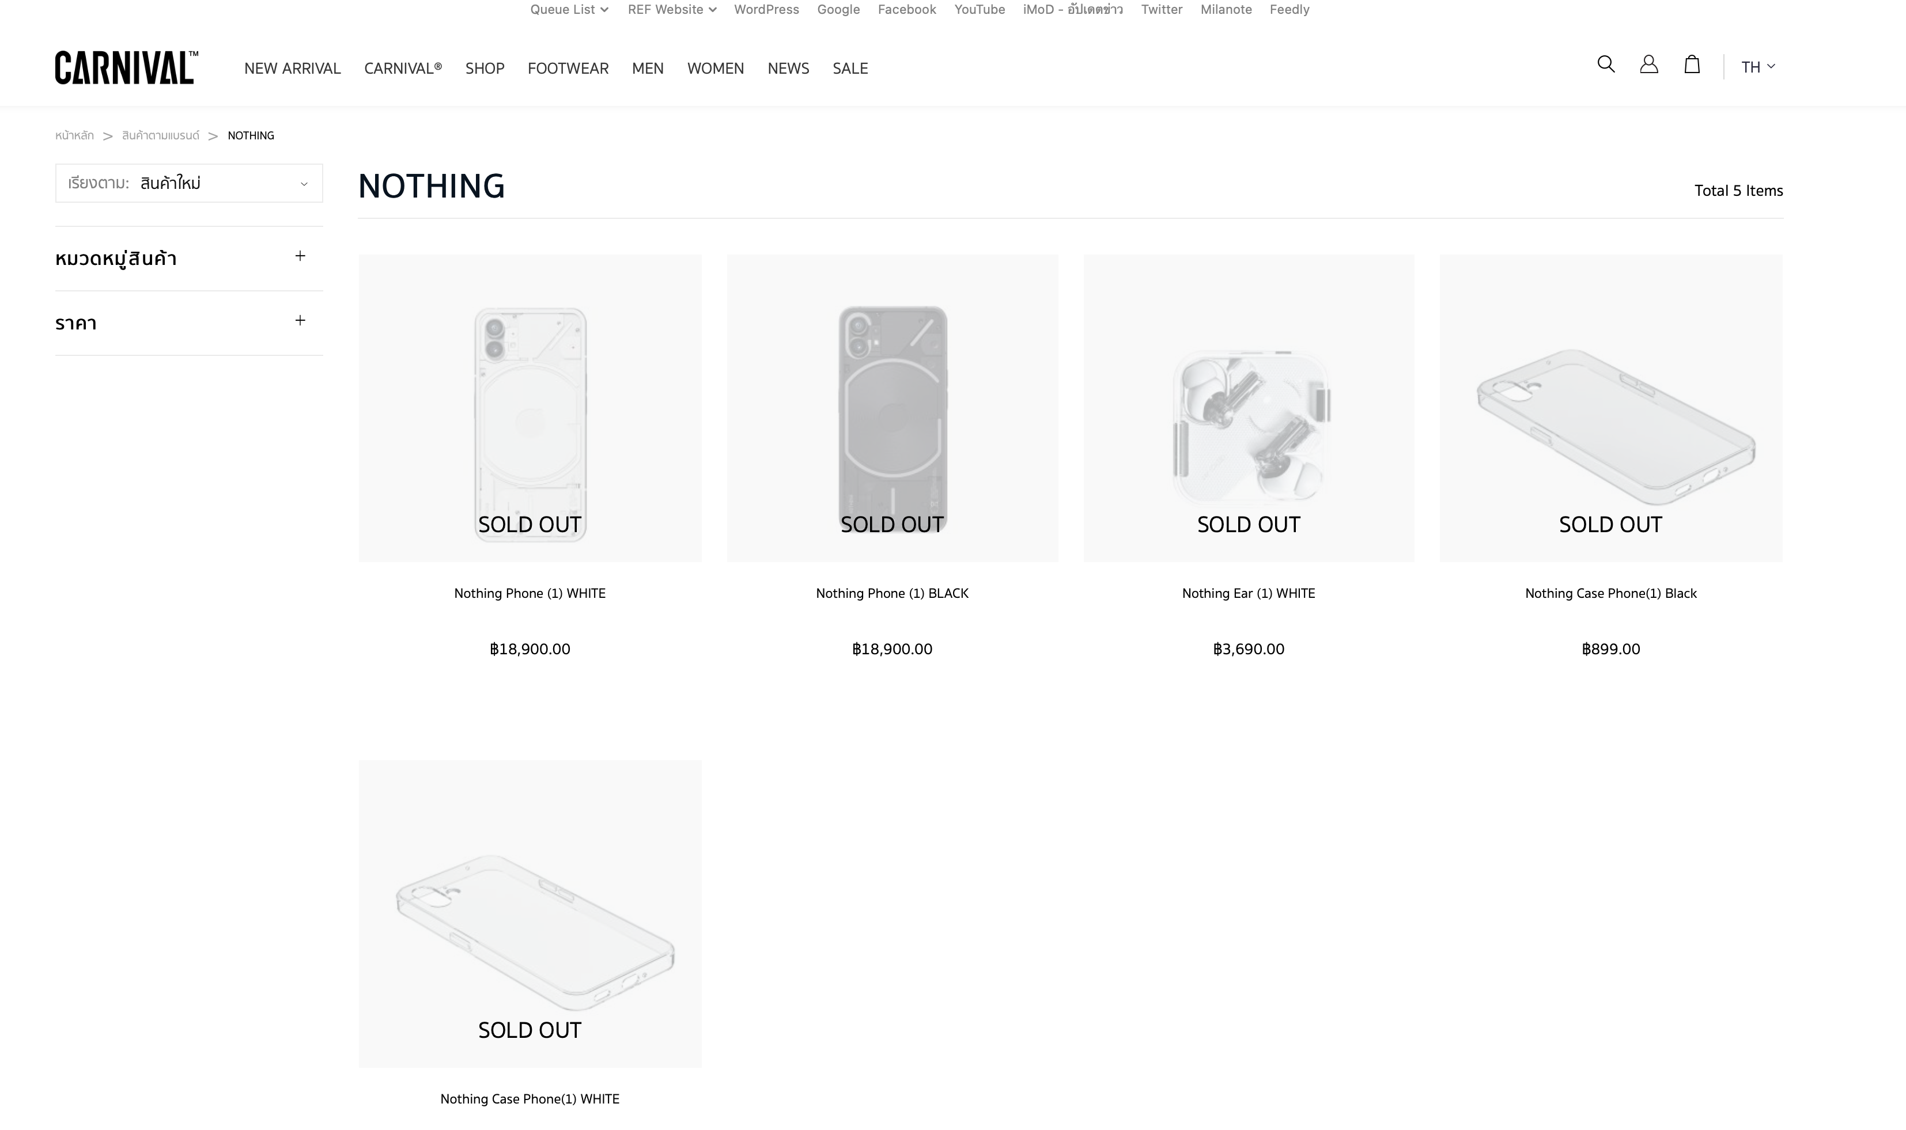The image size is (1906, 1130).
Task: Open the Queue List bookmarks folder
Action: click(x=569, y=10)
